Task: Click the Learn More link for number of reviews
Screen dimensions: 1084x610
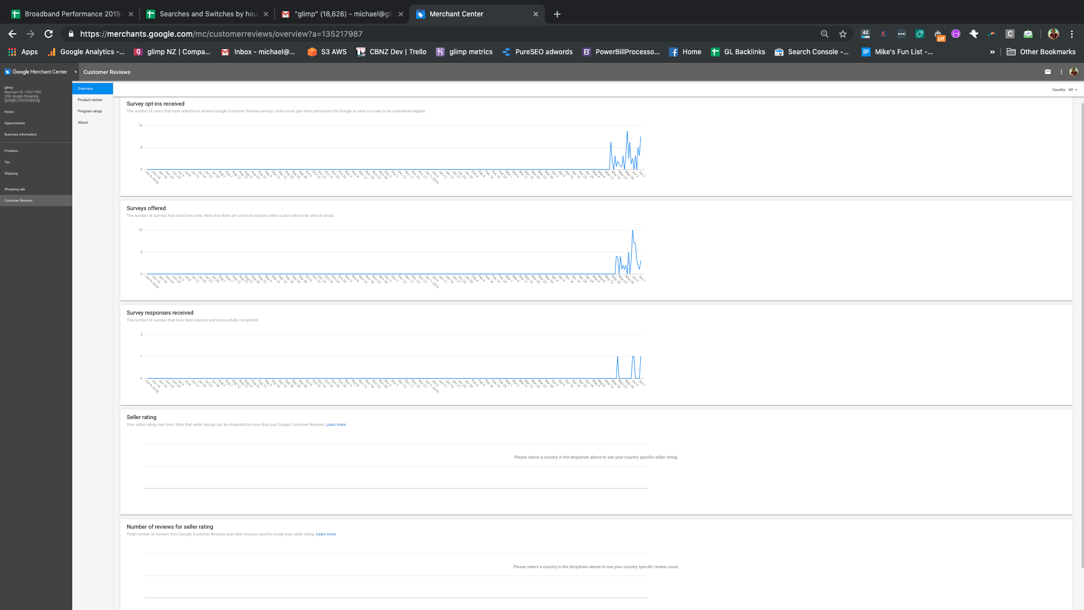Action: click(325, 534)
